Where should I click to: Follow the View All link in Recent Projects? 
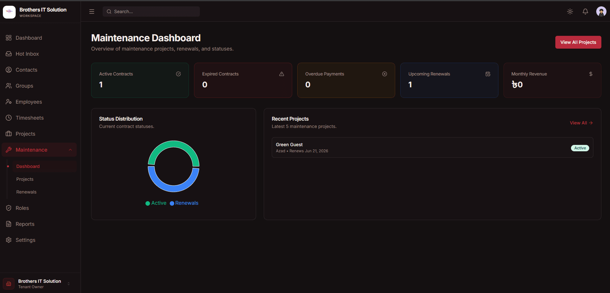pos(581,123)
